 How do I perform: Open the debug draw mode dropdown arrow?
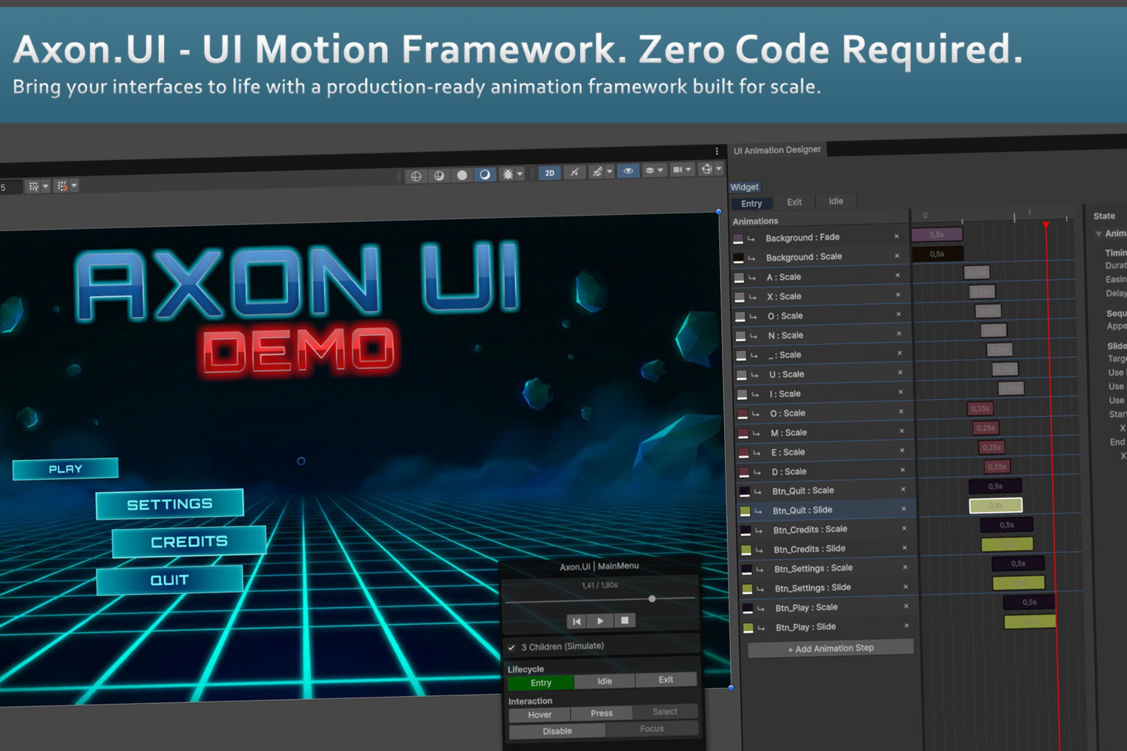pyautogui.click(x=520, y=174)
